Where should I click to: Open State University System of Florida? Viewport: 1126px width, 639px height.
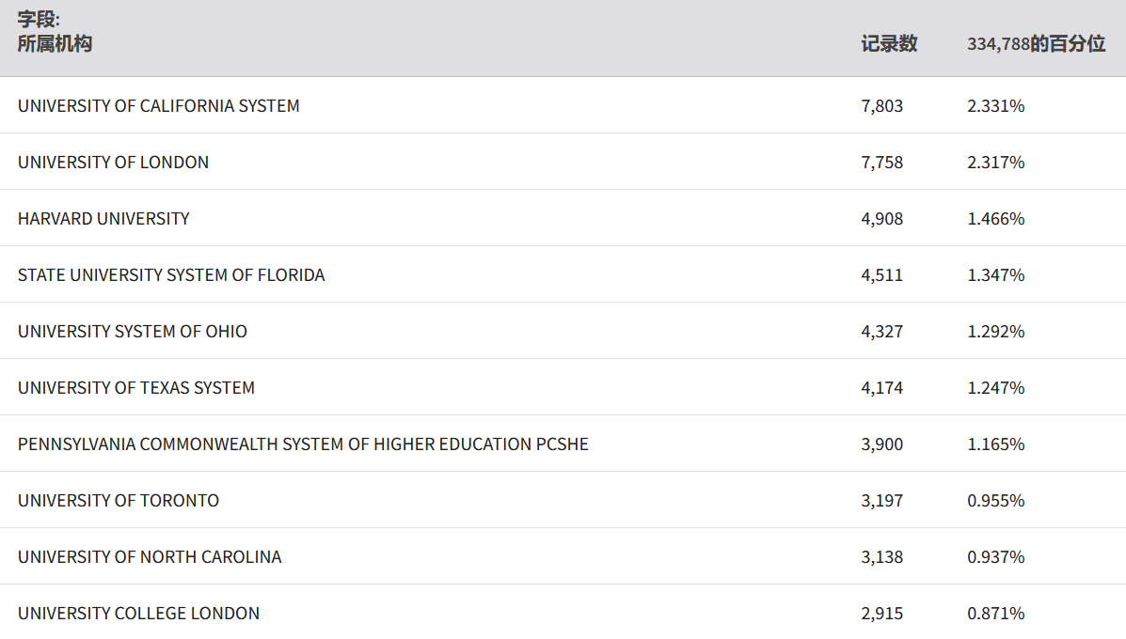click(x=171, y=275)
